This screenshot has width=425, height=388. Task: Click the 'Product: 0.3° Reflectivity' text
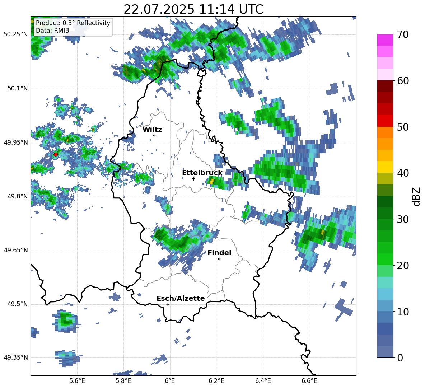[73, 23]
